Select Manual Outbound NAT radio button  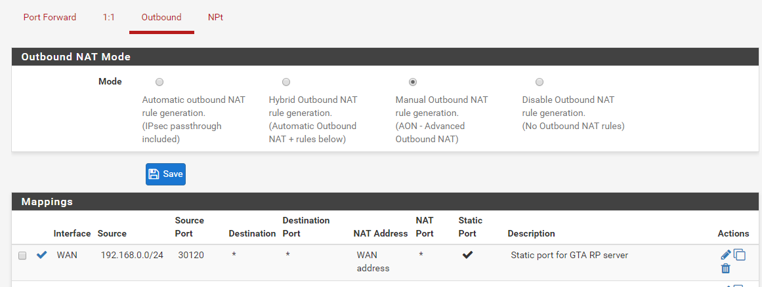click(413, 82)
